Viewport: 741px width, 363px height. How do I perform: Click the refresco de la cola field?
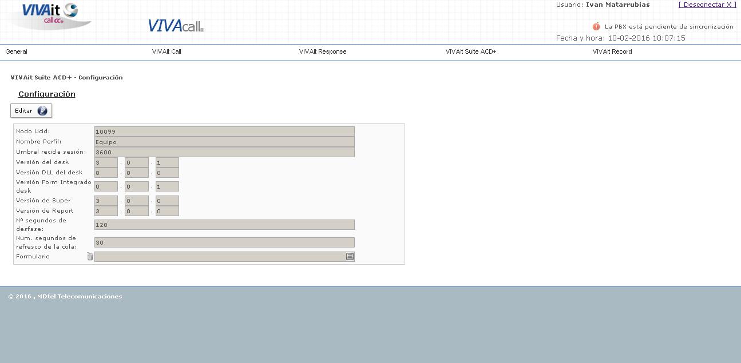[x=224, y=242]
